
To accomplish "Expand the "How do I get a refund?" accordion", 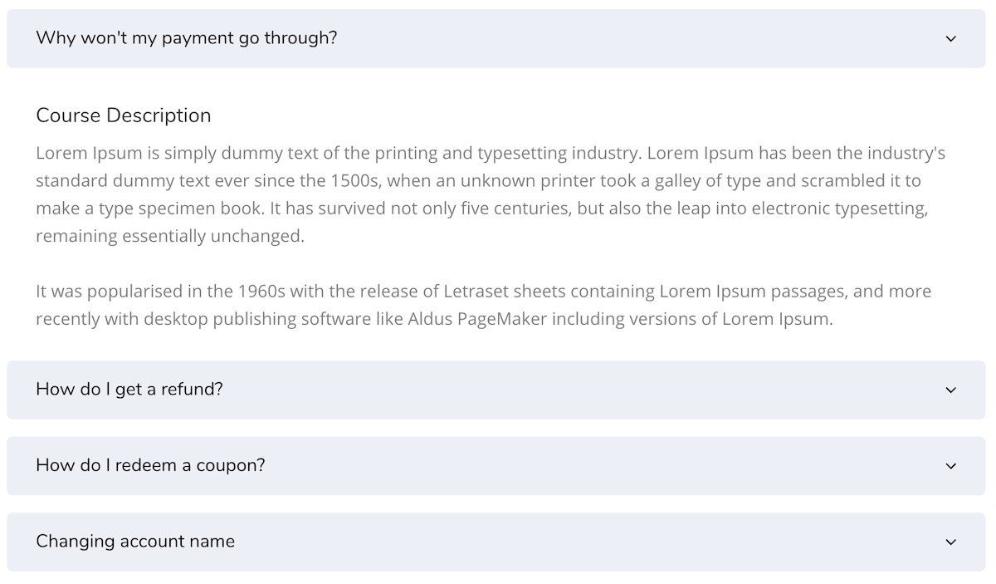I will 496,390.
